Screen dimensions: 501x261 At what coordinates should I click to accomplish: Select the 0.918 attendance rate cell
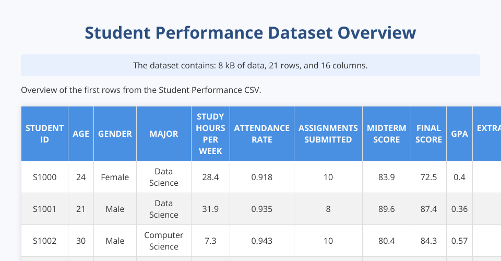(261, 177)
